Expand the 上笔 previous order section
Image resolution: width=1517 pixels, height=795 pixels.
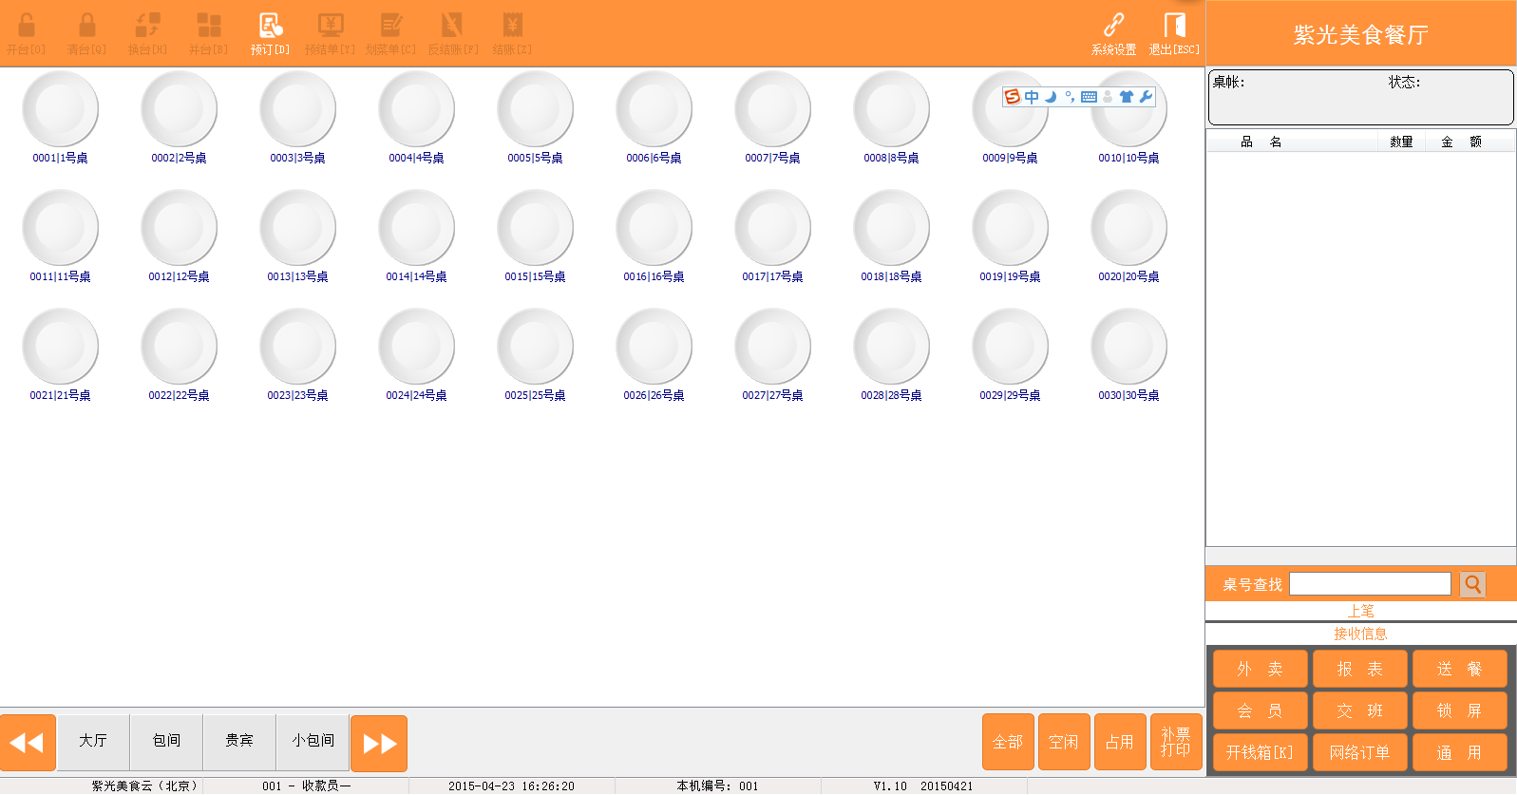[x=1360, y=611]
